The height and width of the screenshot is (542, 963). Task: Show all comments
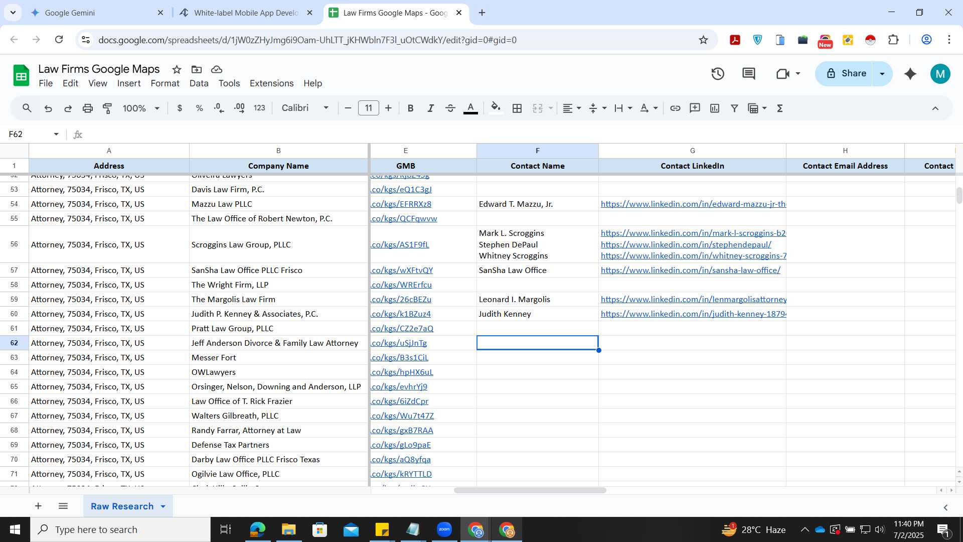(748, 74)
